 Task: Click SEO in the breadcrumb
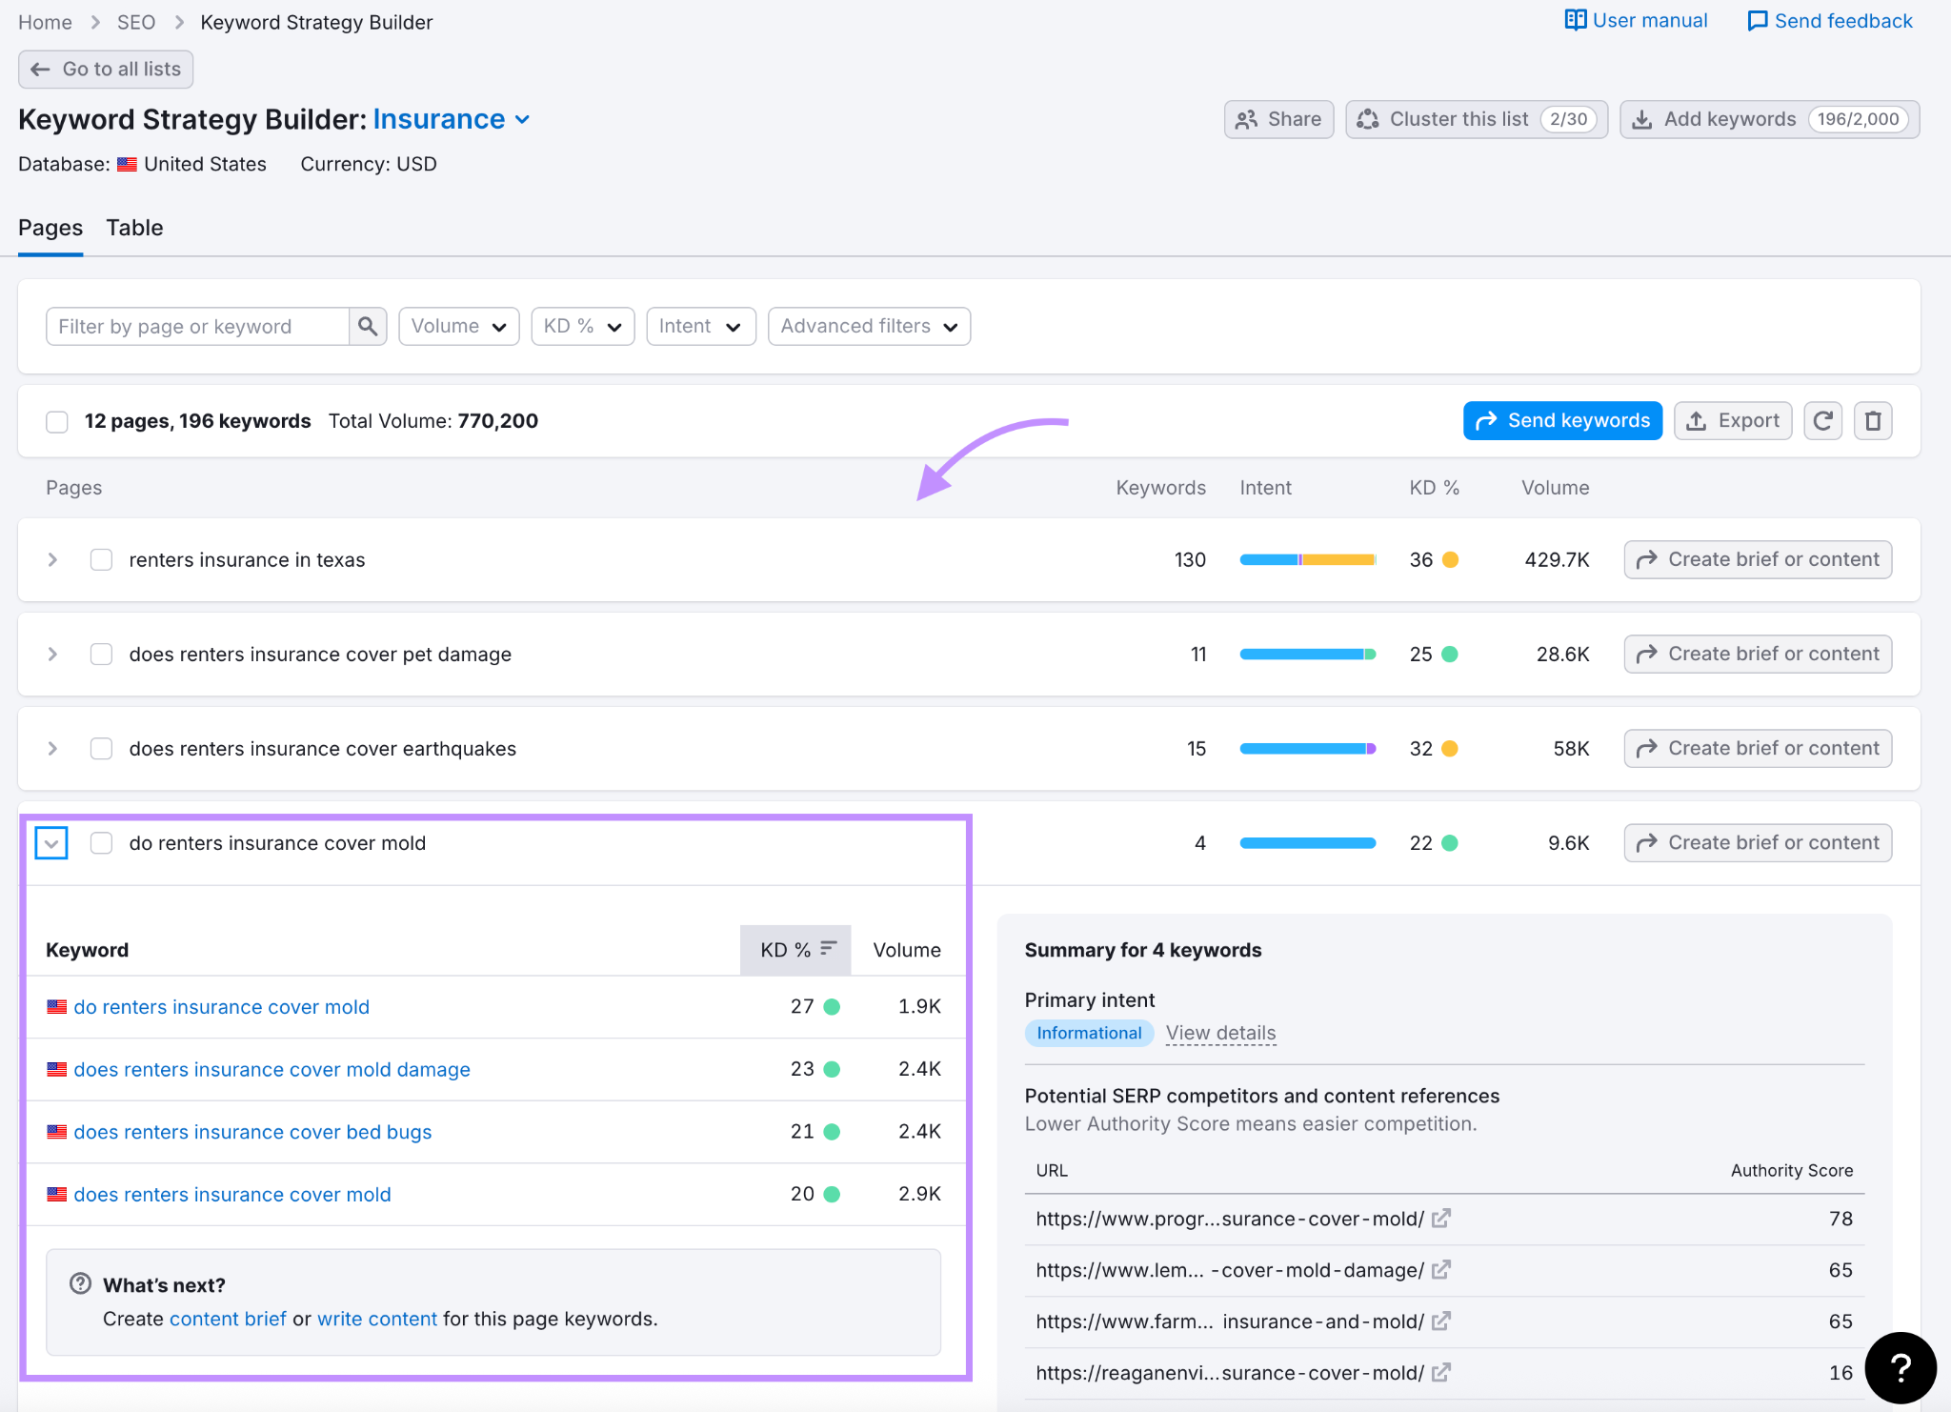(135, 22)
